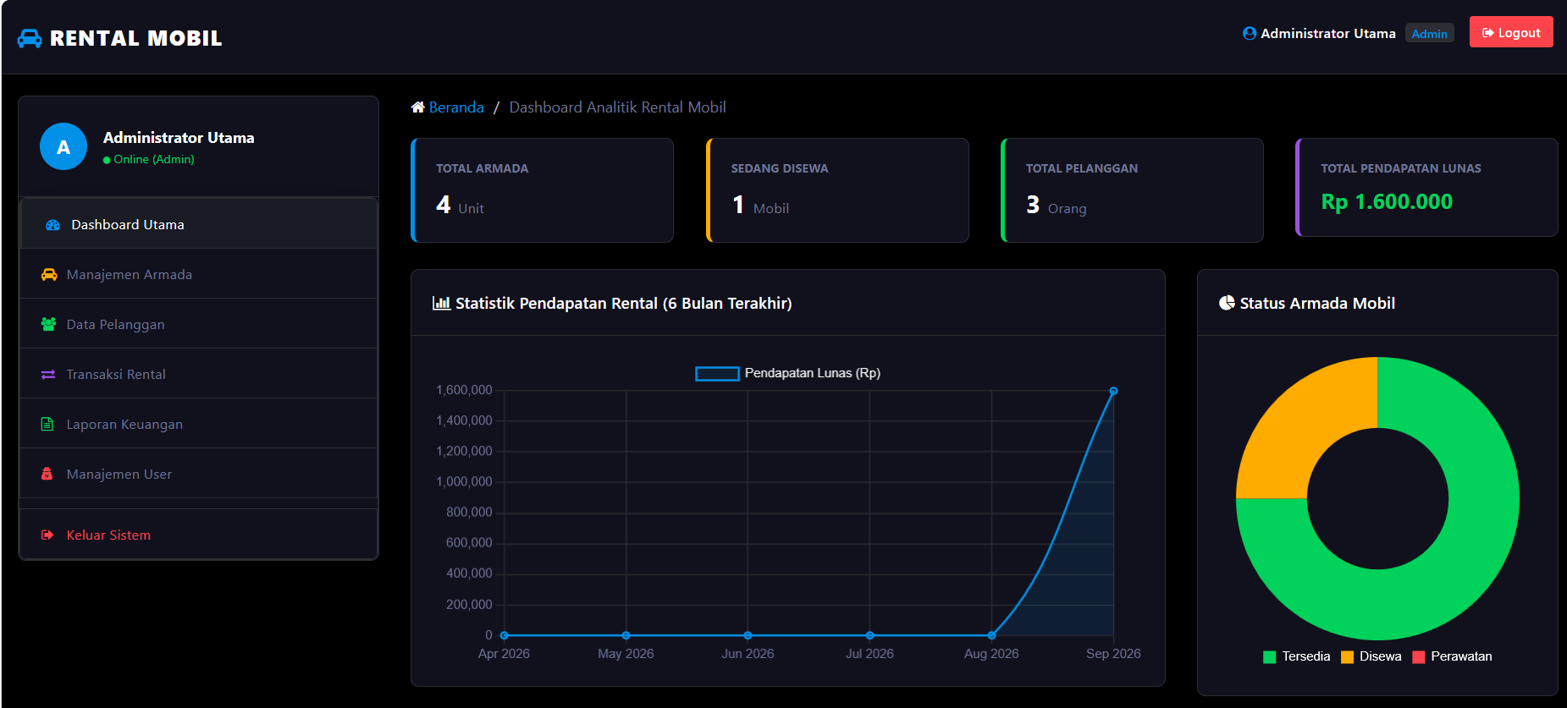
Task: Click the user circle icon near Administrator Utama
Action: [1250, 34]
